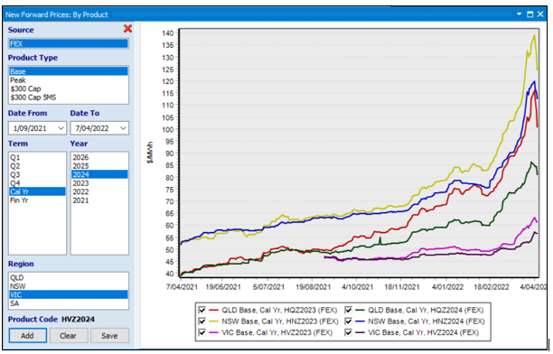Click the Add button

[x=27, y=336]
